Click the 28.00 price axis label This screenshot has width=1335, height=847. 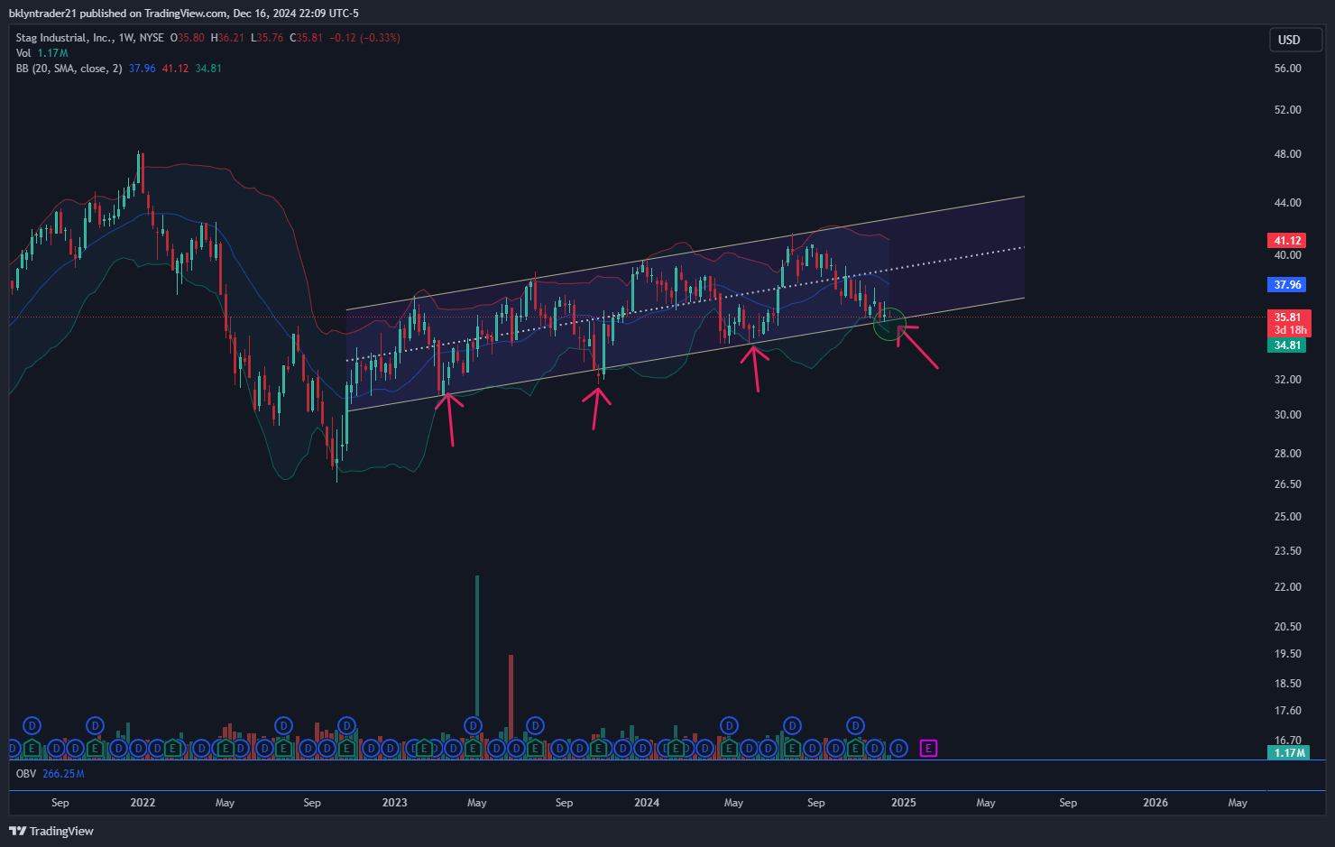pos(1287,454)
